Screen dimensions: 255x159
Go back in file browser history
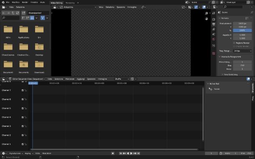point(4,13)
